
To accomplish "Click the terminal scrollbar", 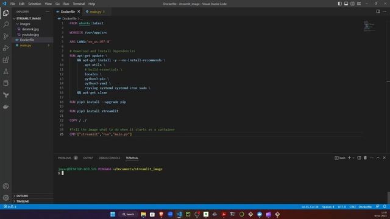I will (388, 198).
